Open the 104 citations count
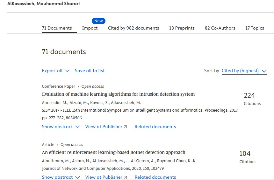274x180 pixels. click(245, 154)
